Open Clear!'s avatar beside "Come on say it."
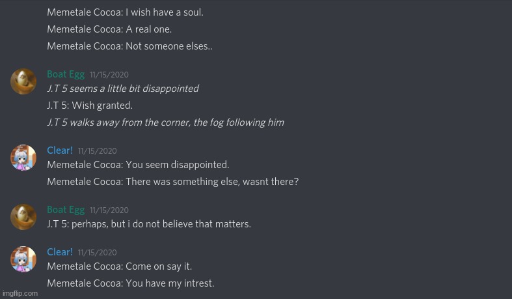The height and width of the screenshot is (299, 512). (23, 259)
